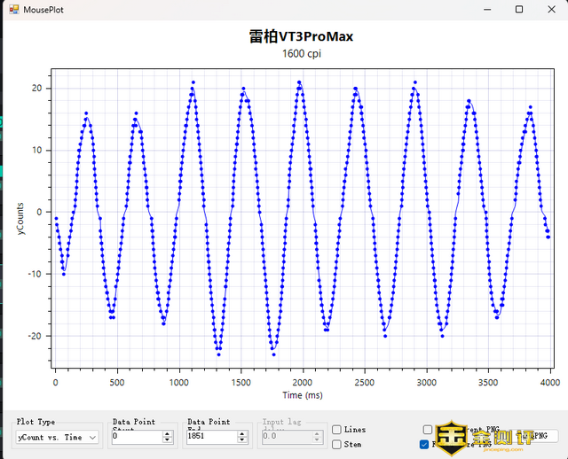Viewport: 568px width, 459px height.
Task: Focus the Data Point End field
Action: coord(211,437)
